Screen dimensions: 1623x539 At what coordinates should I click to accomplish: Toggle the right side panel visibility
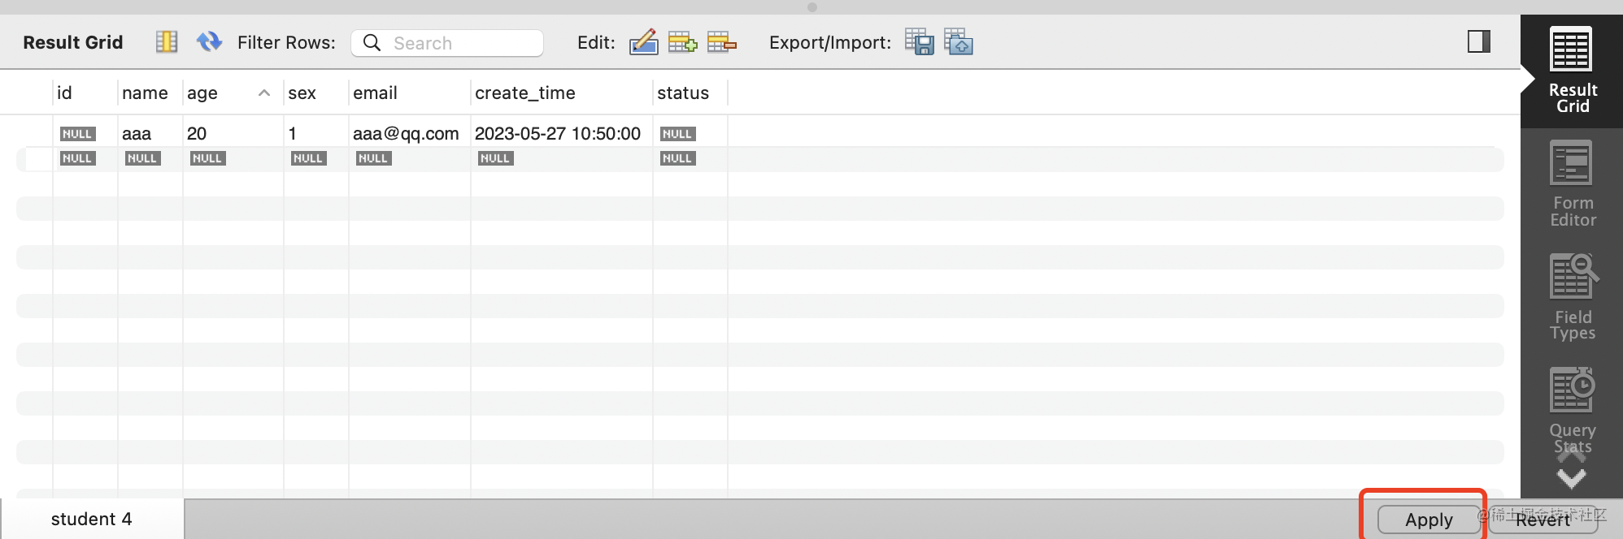pos(1478,41)
